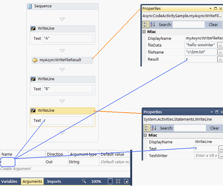This screenshot has height=186, width=223.
Task: Collapse Misc category in WriteLine Properties panel
Action: [x=145, y=135]
